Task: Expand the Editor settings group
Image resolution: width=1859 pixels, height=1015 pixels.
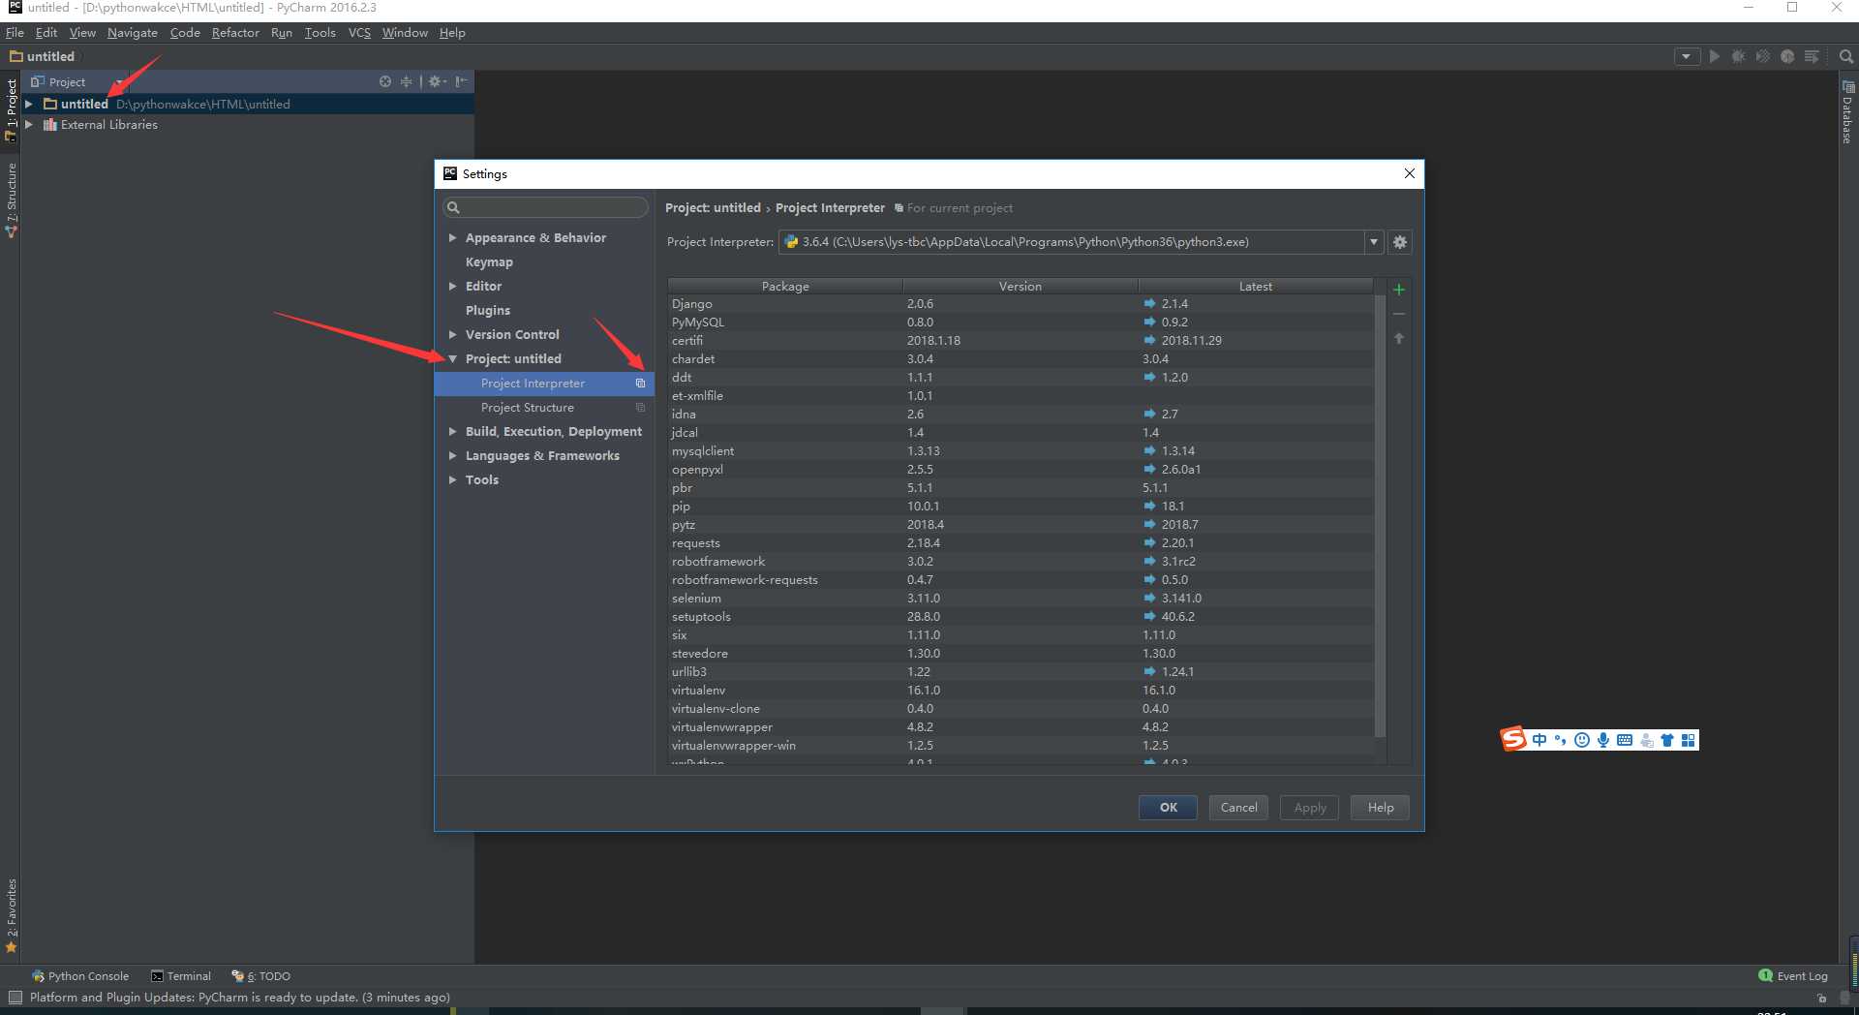Action: [452, 286]
